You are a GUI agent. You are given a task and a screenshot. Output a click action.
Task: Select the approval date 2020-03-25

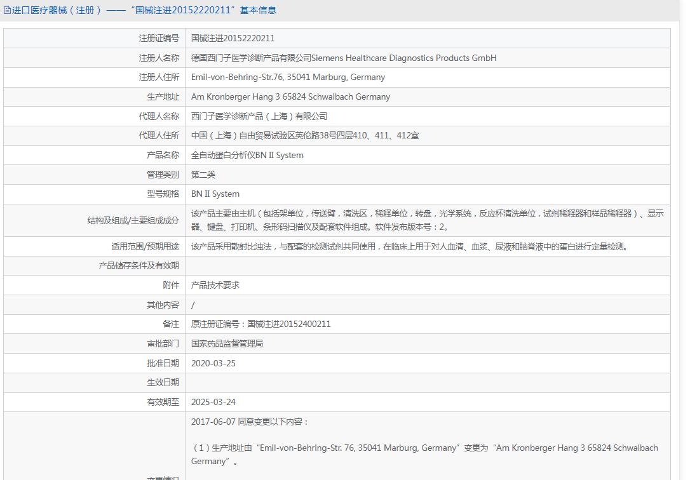click(x=213, y=364)
